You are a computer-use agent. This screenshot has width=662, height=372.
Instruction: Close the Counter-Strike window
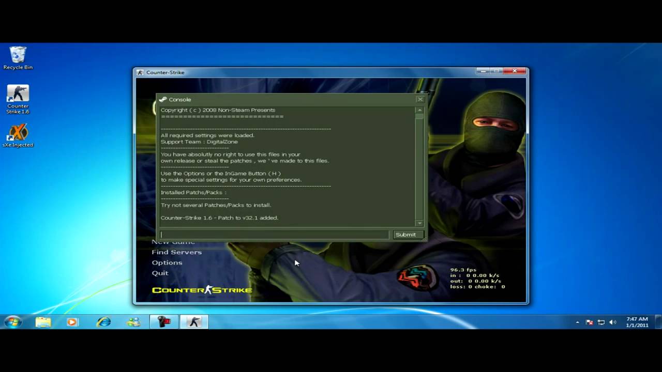(x=515, y=71)
